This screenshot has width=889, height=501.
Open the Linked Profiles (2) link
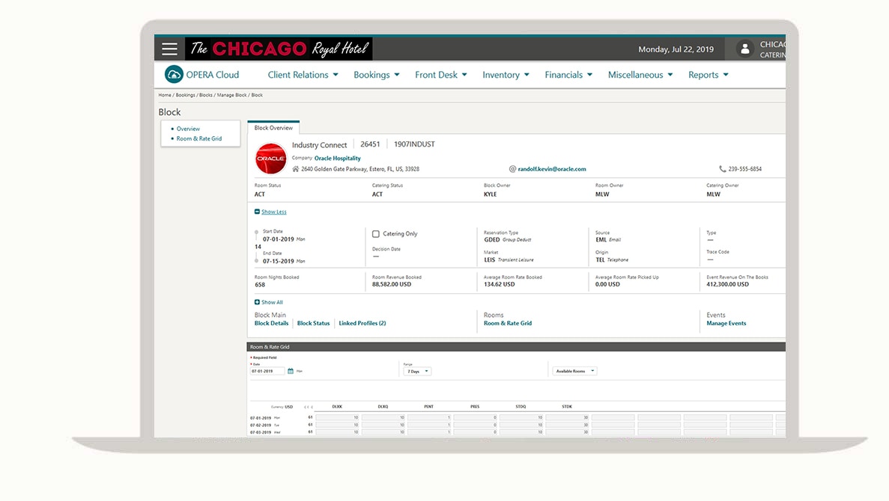pyautogui.click(x=362, y=323)
